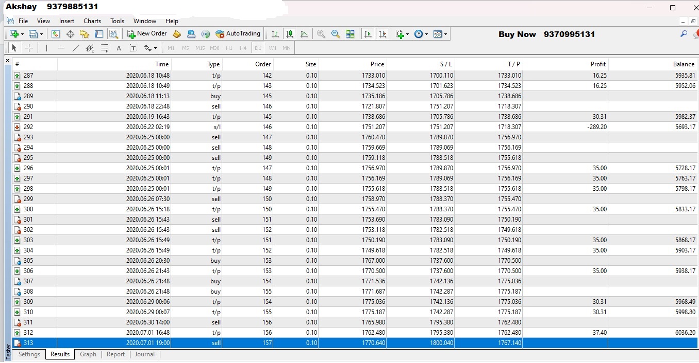Select the Crosshair tool
The image size is (699, 363).
click(x=29, y=48)
